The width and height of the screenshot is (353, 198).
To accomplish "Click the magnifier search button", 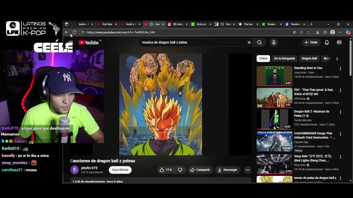I will coord(260,42).
